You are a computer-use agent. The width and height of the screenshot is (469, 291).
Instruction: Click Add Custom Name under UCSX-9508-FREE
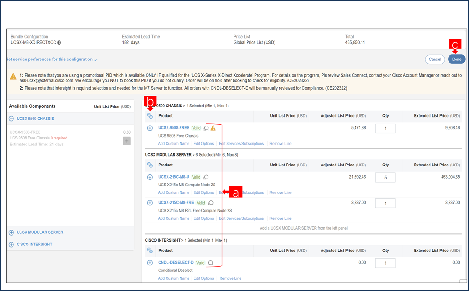point(174,144)
